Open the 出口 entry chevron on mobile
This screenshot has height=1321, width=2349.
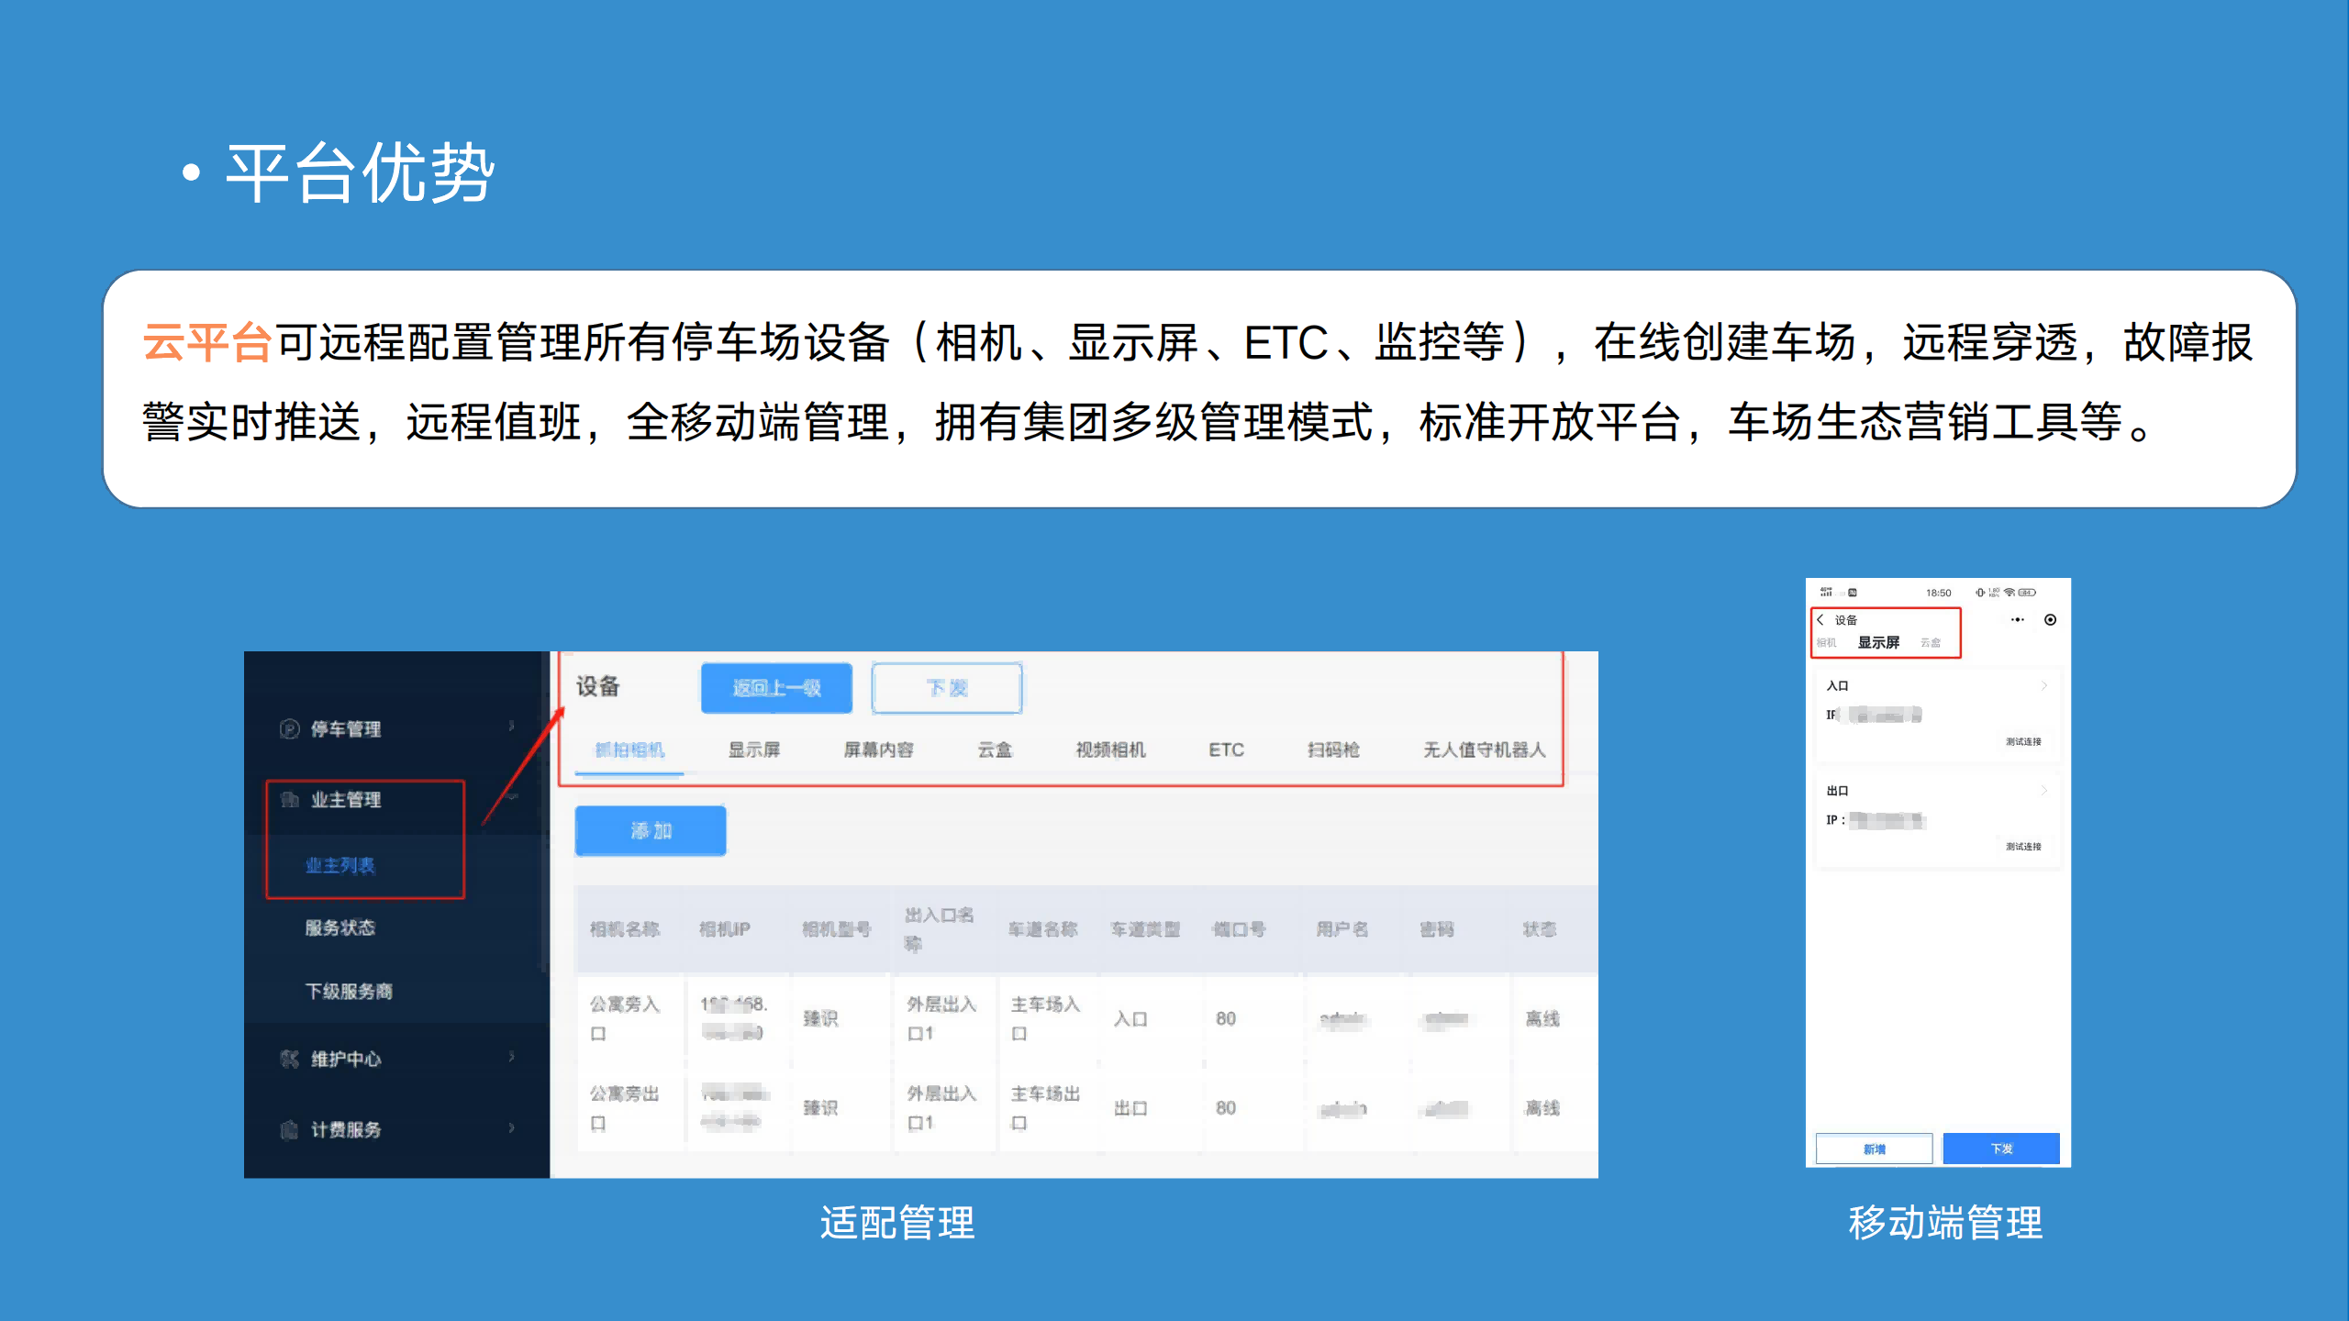[2043, 790]
